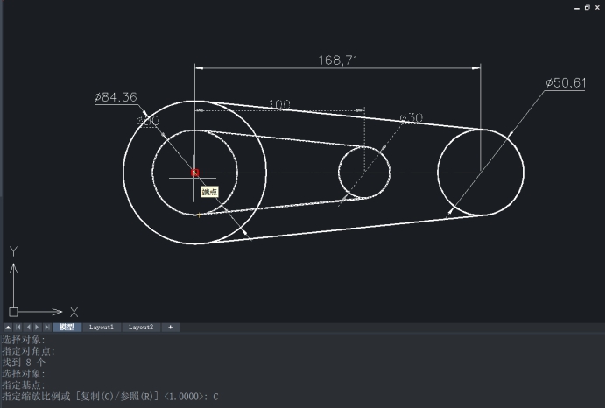Add a new layout with plus button
This screenshot has height=409, width=606.
170,327
